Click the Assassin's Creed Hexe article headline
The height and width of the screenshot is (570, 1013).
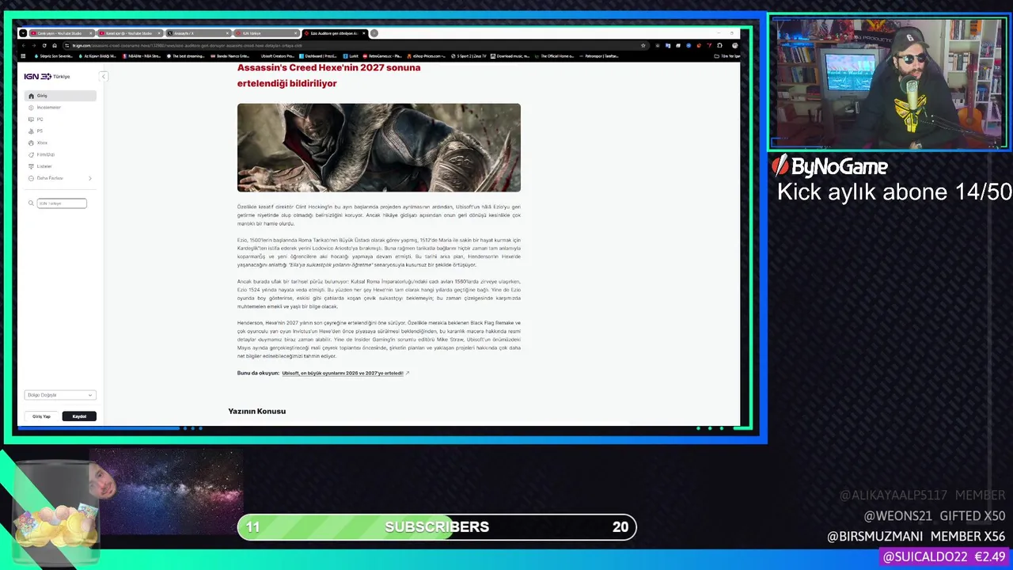pos(329,75)
